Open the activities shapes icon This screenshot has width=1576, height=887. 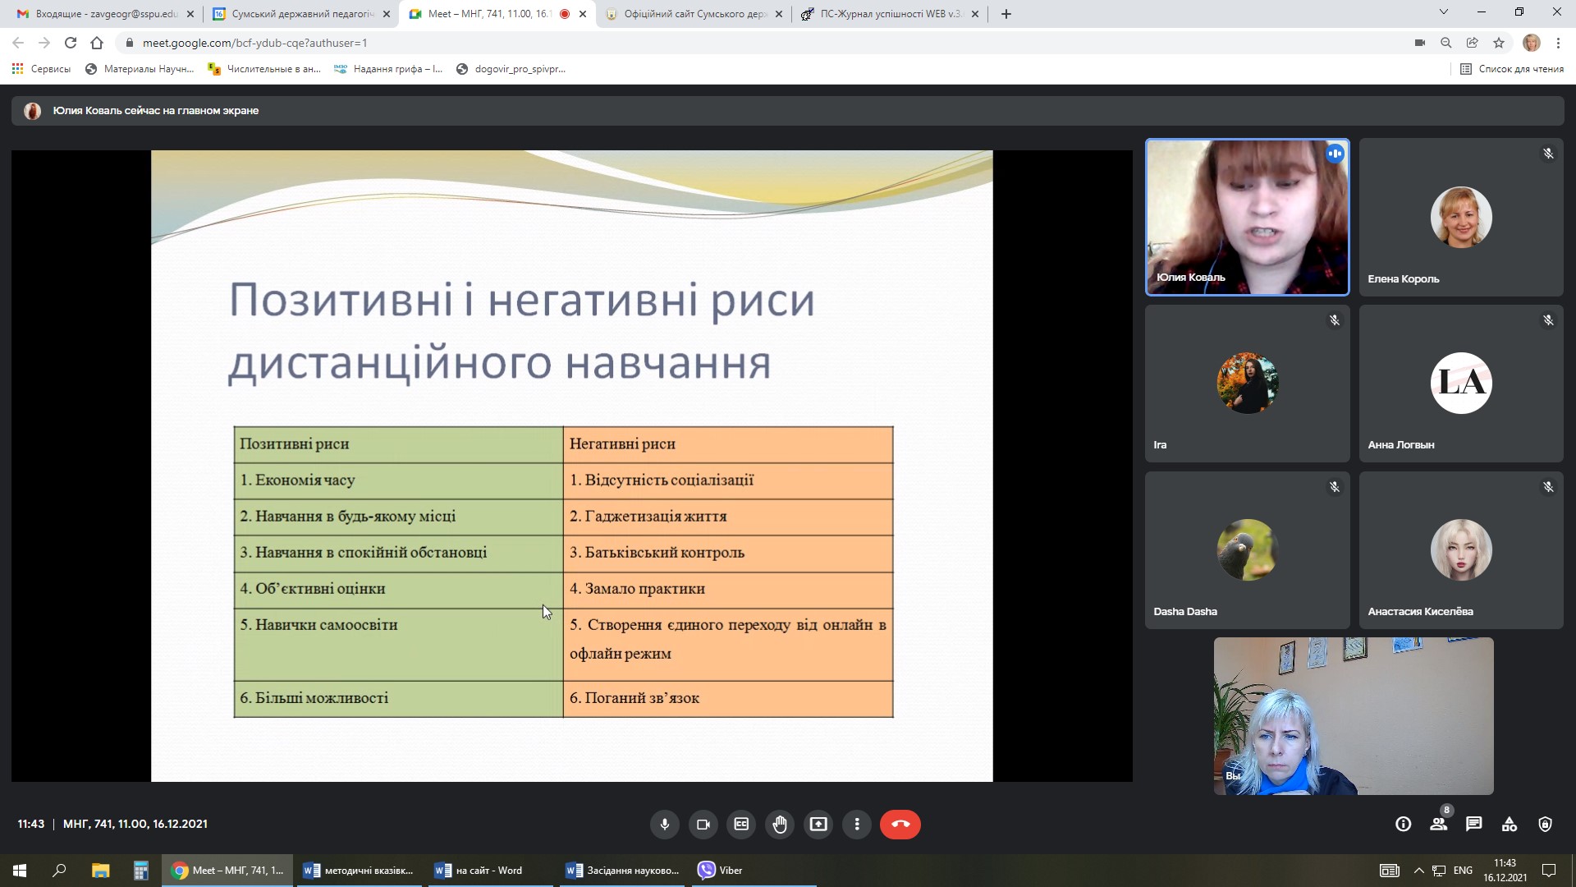click(1510, 824)
